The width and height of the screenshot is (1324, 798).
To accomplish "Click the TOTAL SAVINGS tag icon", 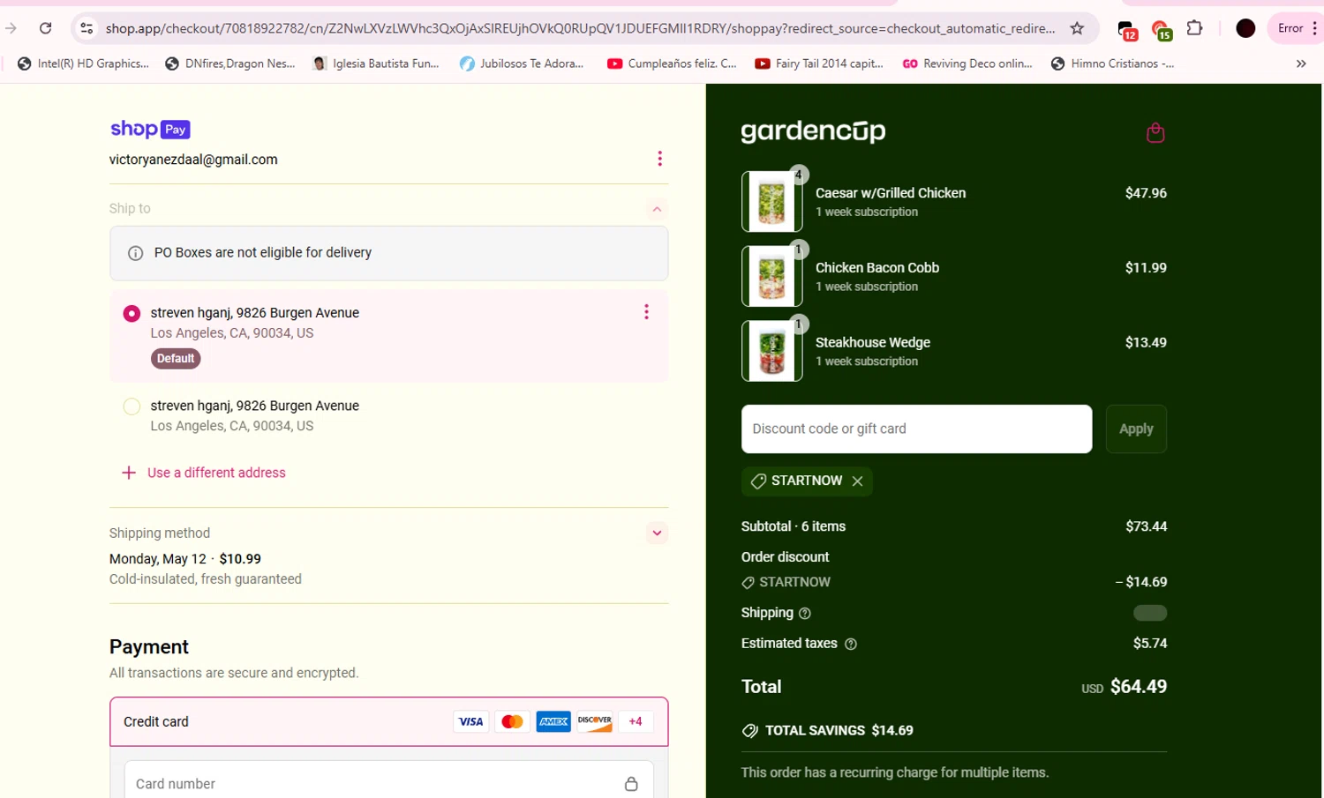I will click(x=750, y=731).
